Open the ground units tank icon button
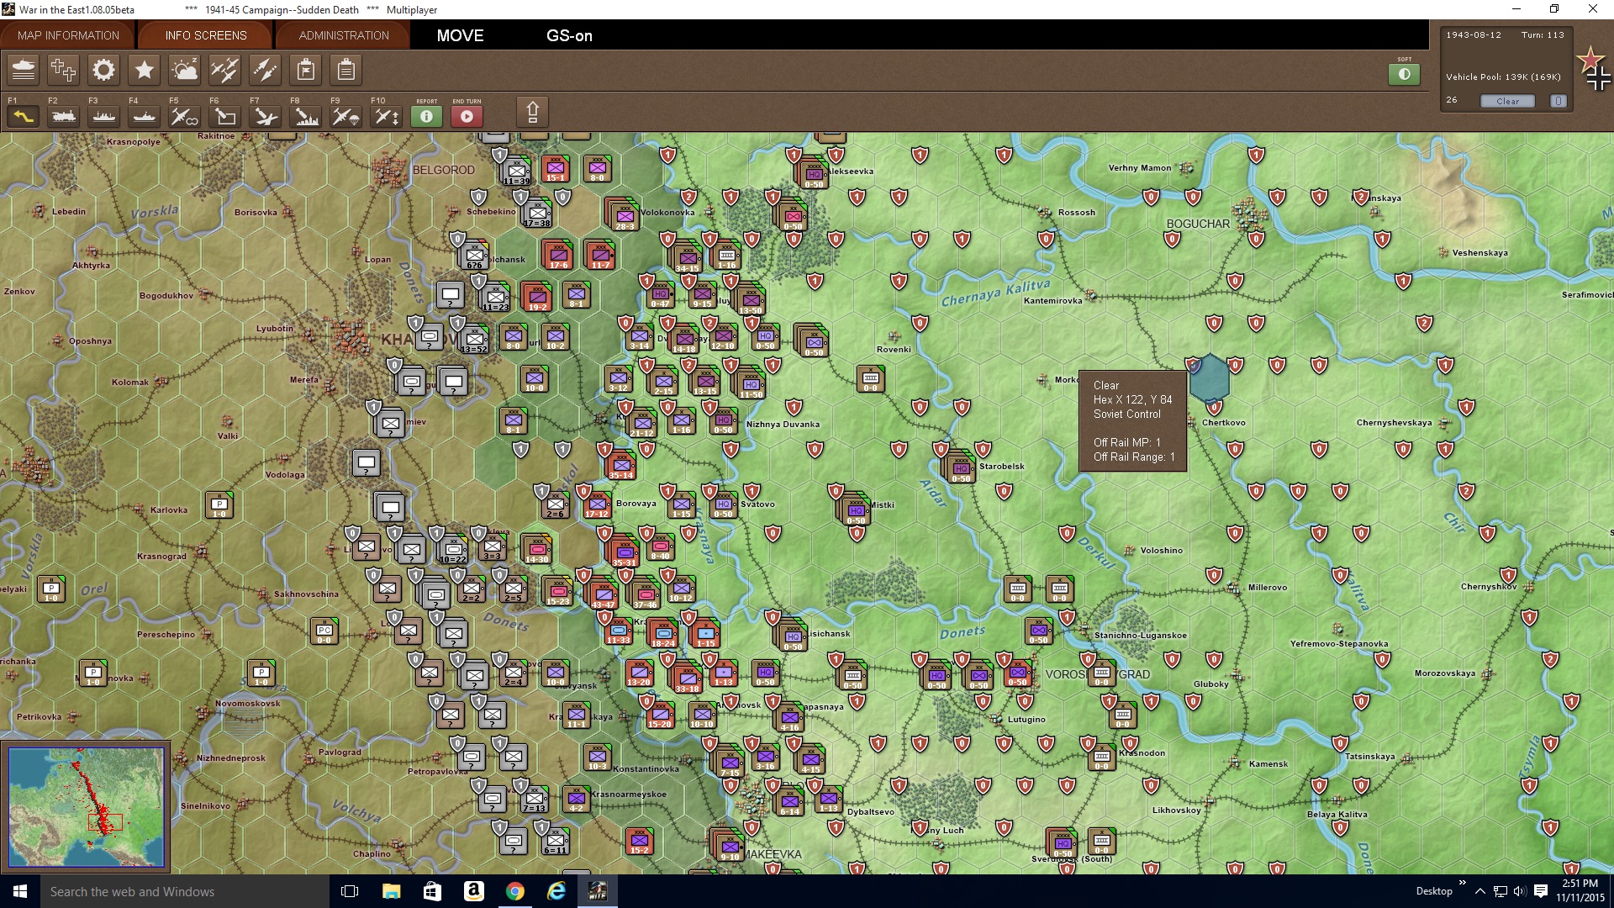This screenshot has height=908, width=1614. coord(24,70)
